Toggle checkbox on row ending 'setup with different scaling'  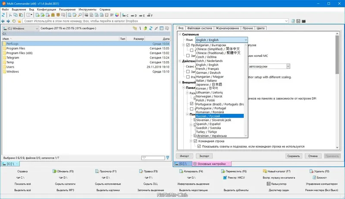pyautogui.click(x=188, y=77)
